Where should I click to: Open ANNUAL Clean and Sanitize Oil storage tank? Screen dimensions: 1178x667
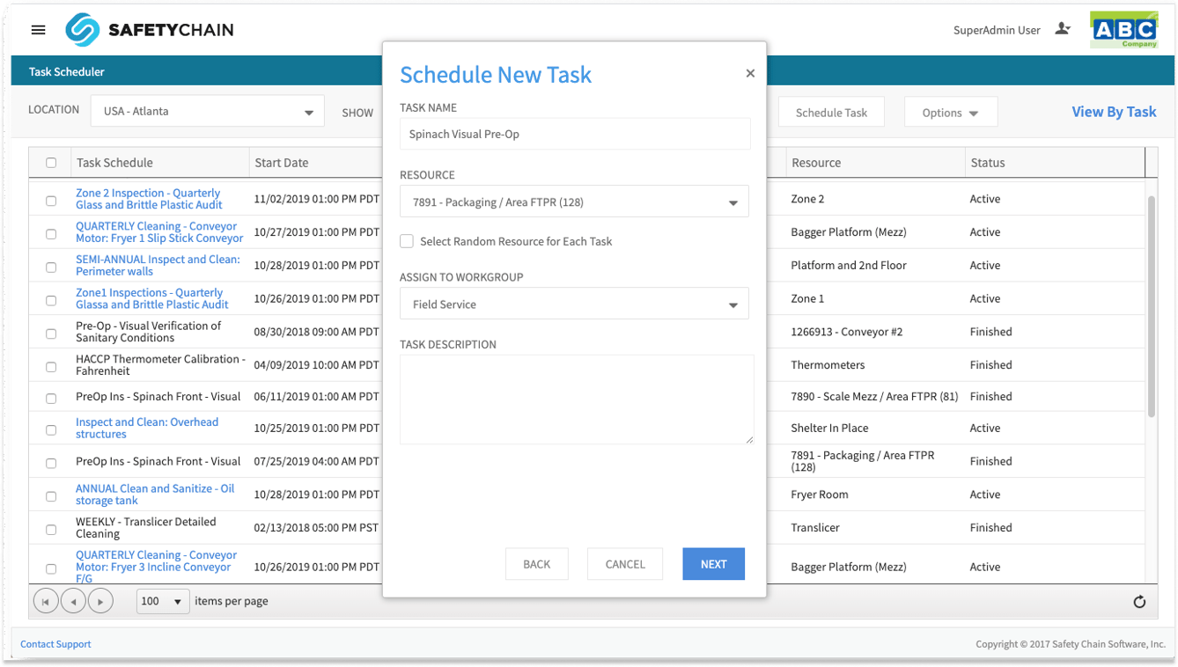(x=155, y=495)
